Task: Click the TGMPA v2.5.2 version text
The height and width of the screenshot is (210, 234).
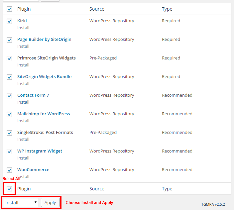Action: tap(213, 204)
